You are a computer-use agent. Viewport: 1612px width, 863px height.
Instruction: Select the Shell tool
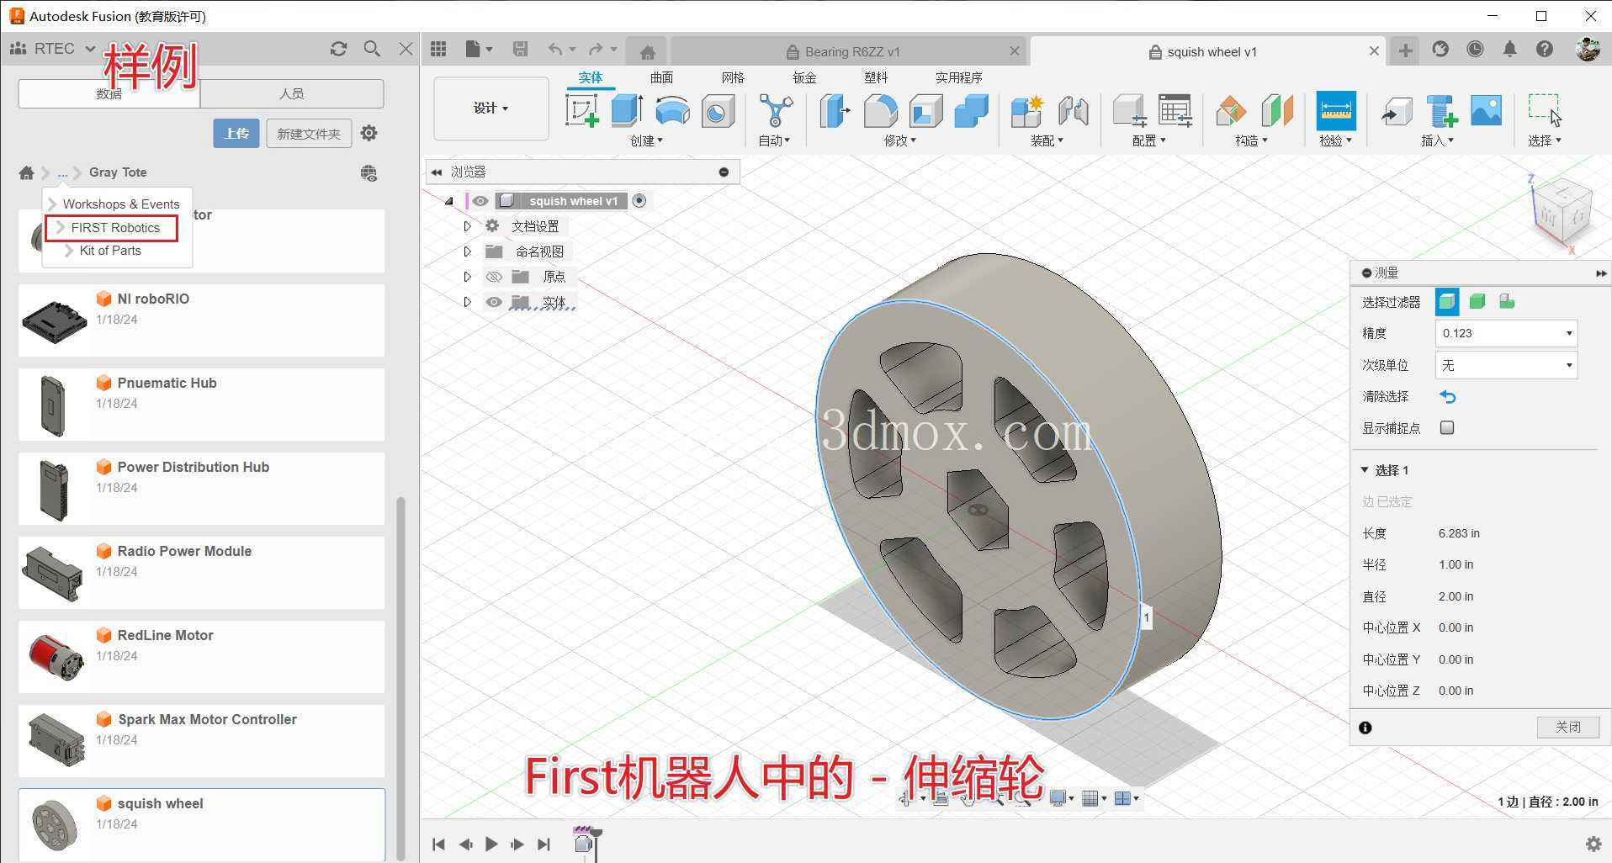pos(925,111)
